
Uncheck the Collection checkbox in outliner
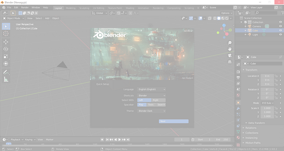coord(246,22)
